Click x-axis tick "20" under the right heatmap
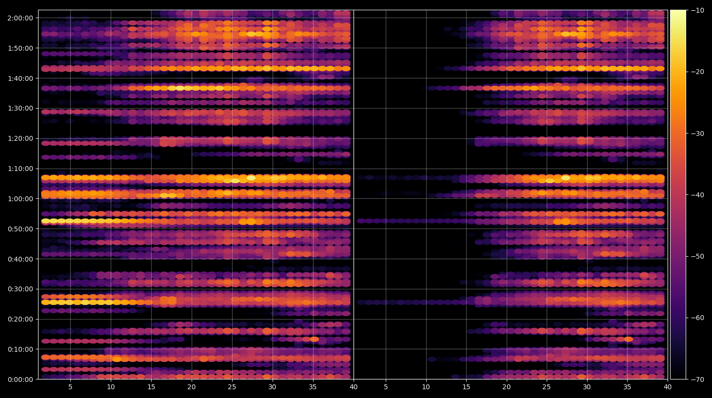Screen dimensions: 712x398 (x=507, y=387)
